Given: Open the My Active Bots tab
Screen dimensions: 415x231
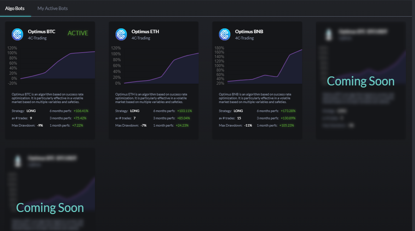Looking at the screenshot, I should click(x=53, y=8).
